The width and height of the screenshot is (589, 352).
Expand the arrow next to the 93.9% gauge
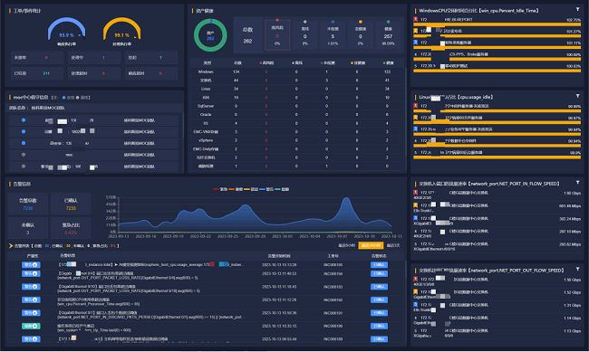(x=80, y=35)
